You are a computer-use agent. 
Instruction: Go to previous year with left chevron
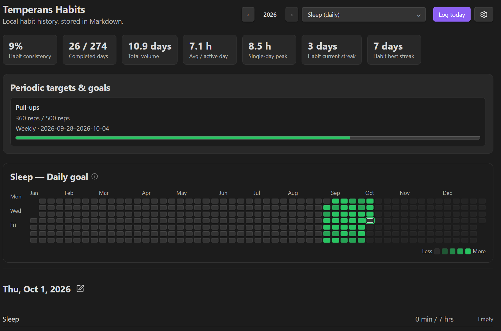tap(248, 14)
